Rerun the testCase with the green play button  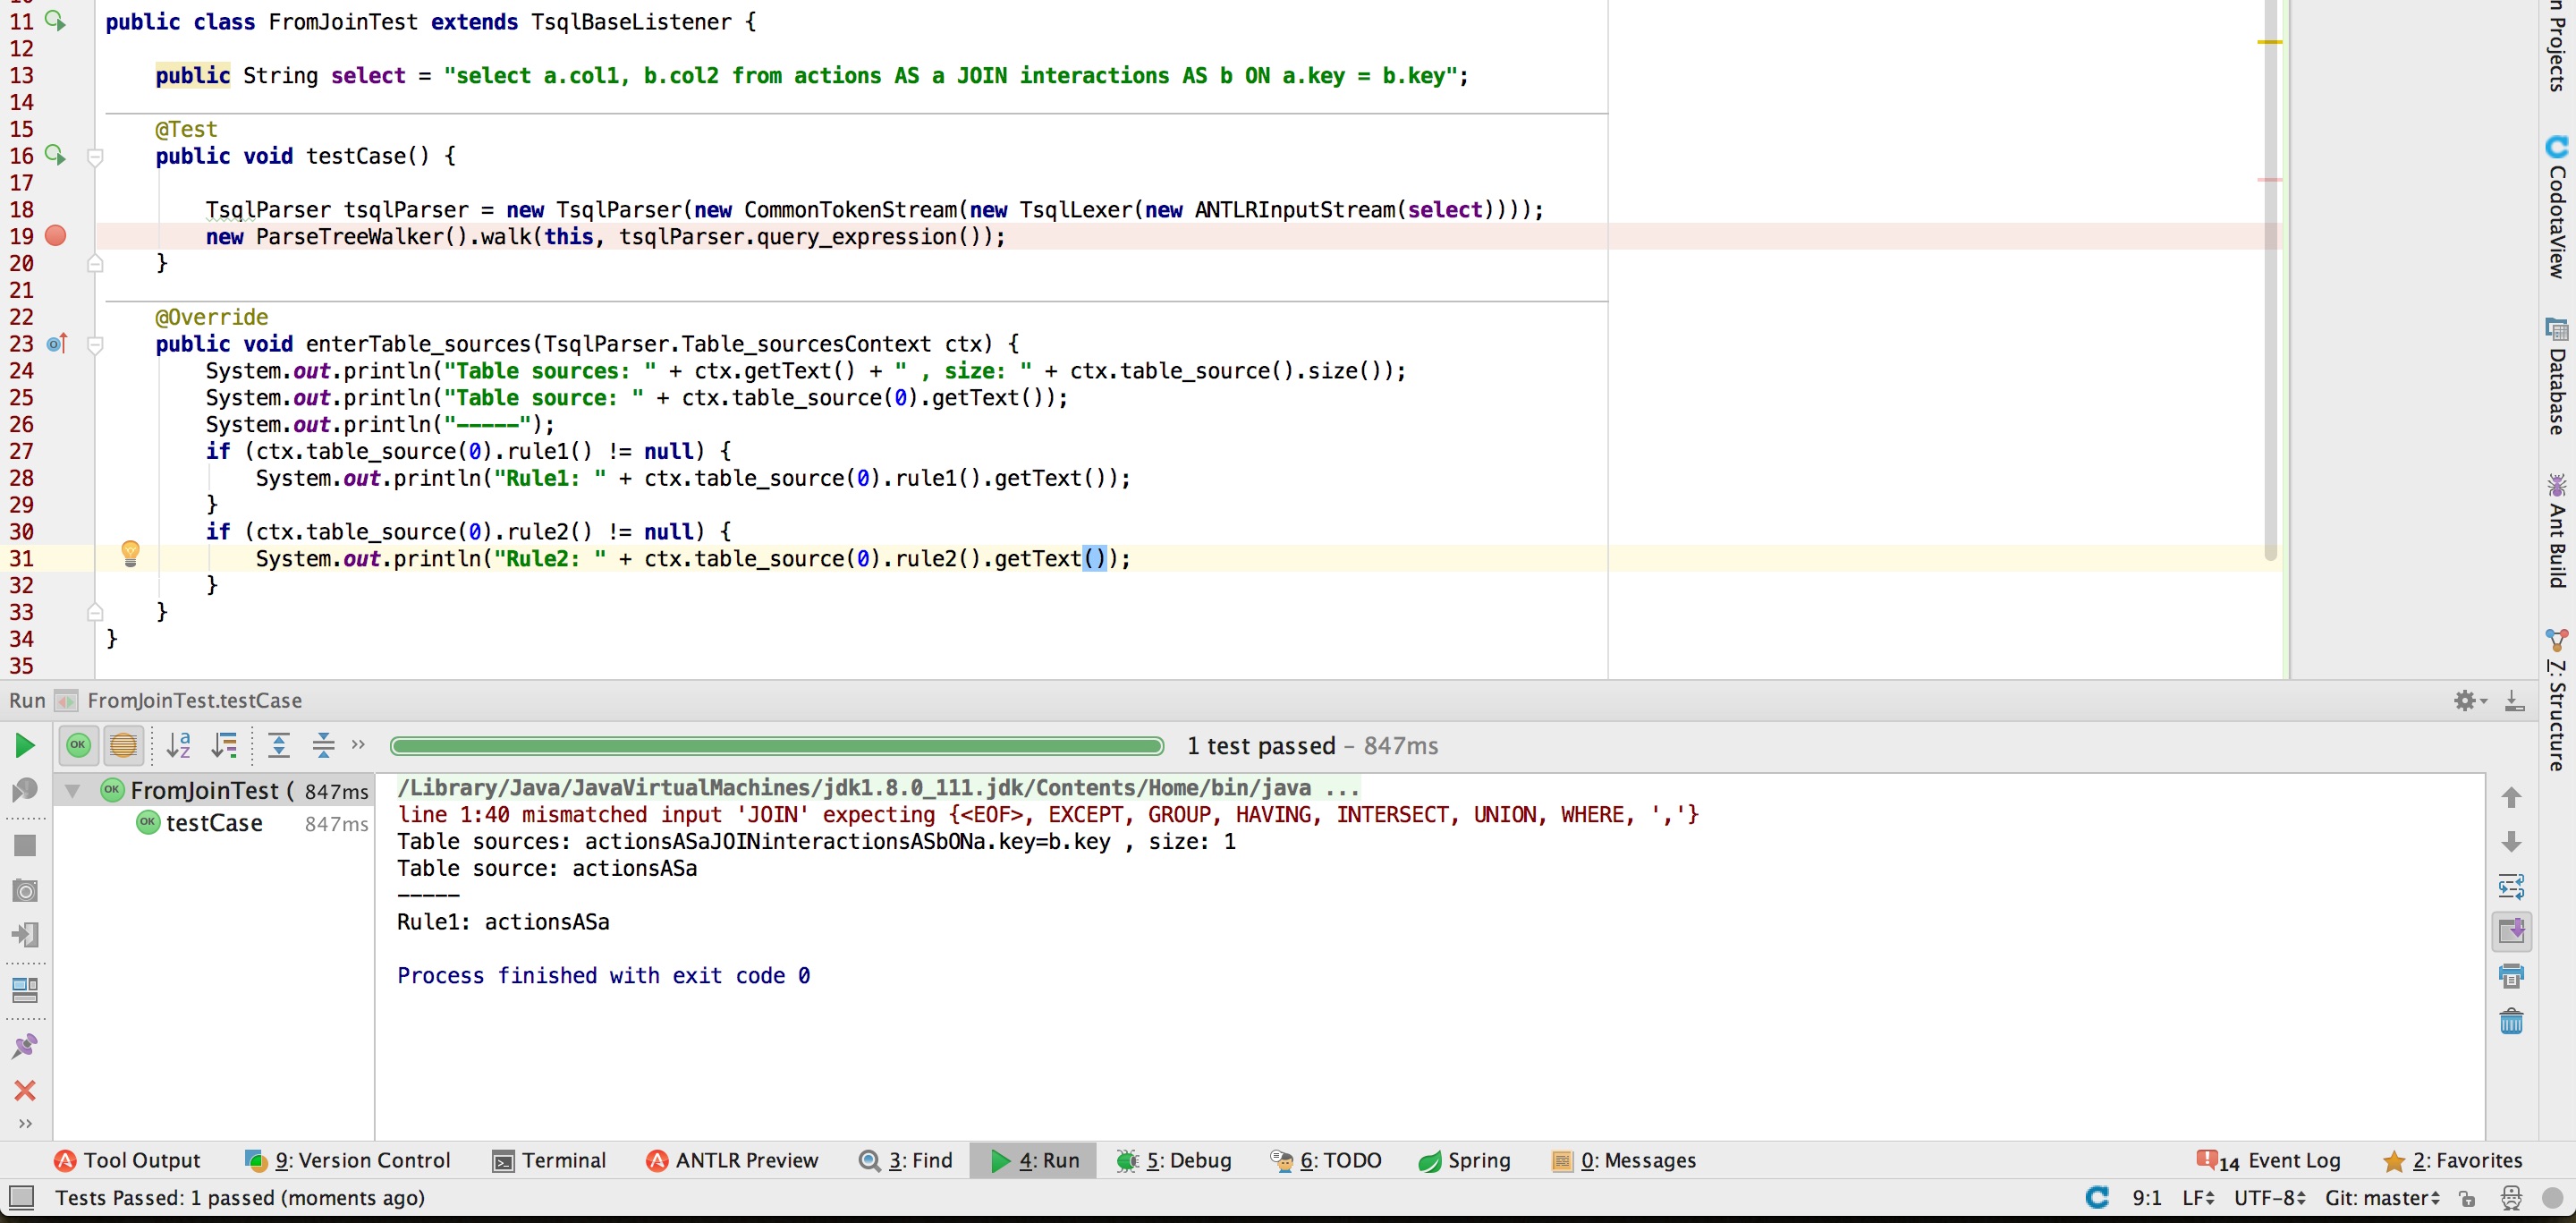(25, 745)
